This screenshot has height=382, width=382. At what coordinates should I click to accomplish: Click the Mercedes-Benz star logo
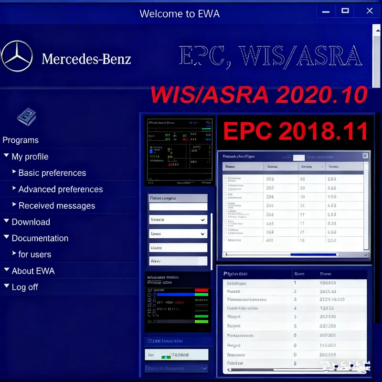pos(17,56)
